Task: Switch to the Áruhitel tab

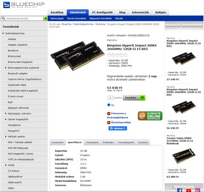Action: point(143,142)
